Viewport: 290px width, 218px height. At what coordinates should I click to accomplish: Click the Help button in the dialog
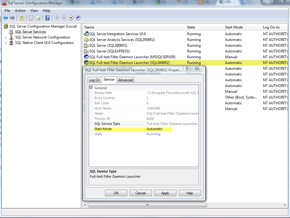coord(190,193)
